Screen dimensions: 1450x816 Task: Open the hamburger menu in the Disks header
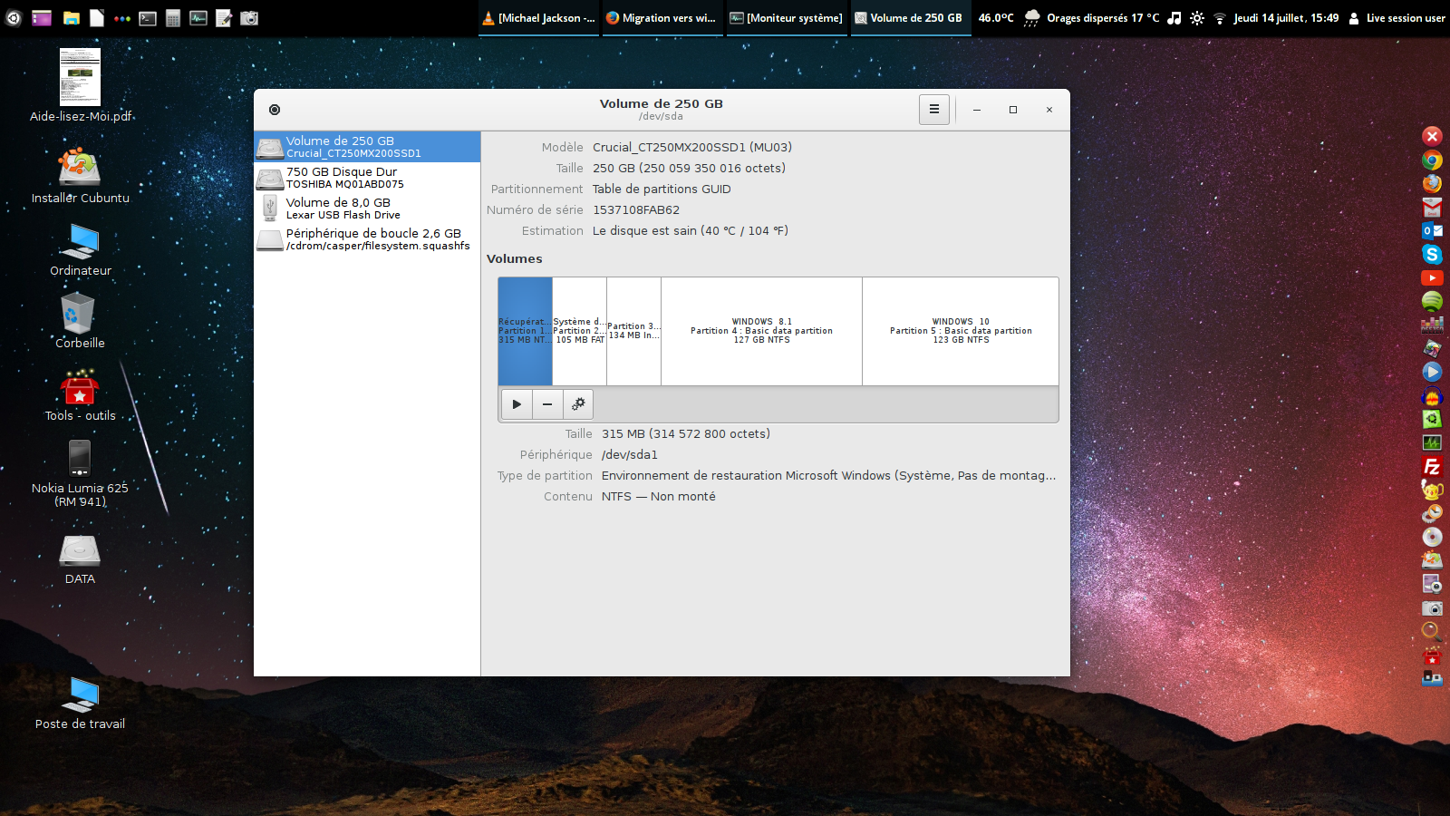(x=933, y=110)
